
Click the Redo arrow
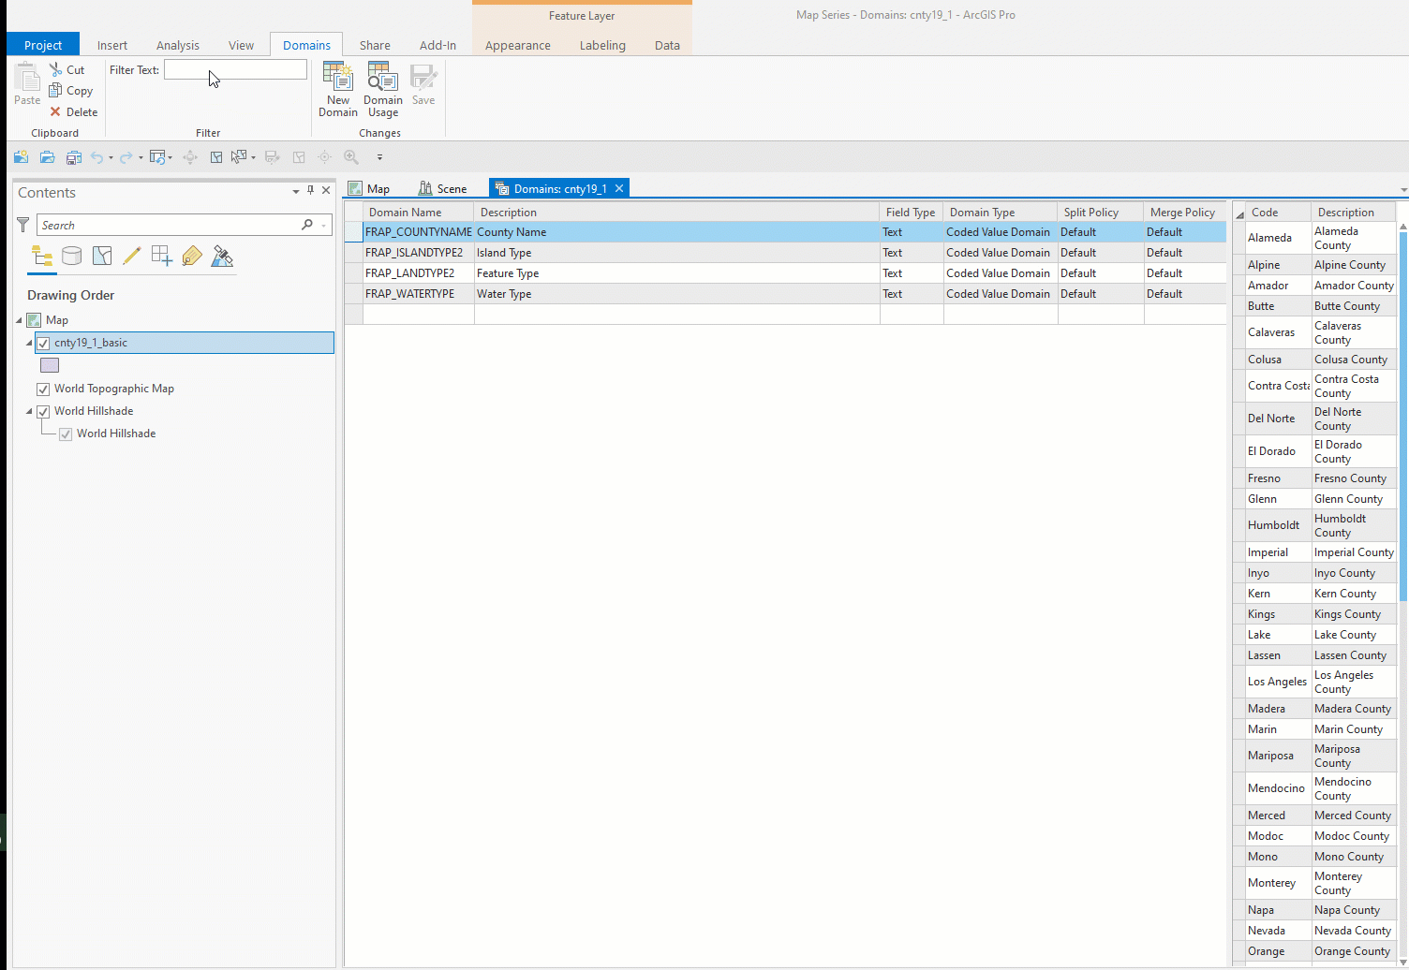coord(126,157)
